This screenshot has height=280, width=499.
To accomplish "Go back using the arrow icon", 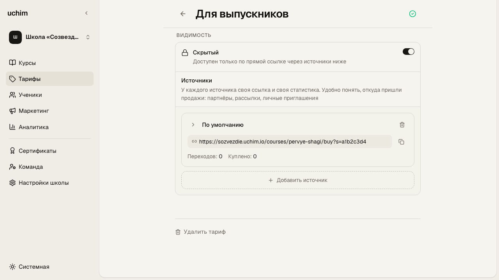I will pos(183,14).
